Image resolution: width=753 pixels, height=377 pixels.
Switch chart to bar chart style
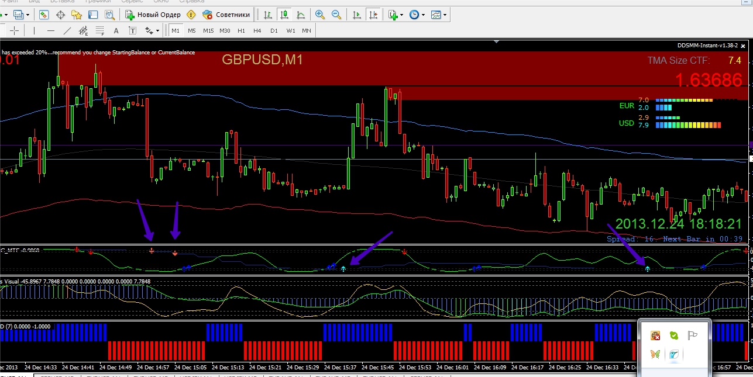[267, 15]
